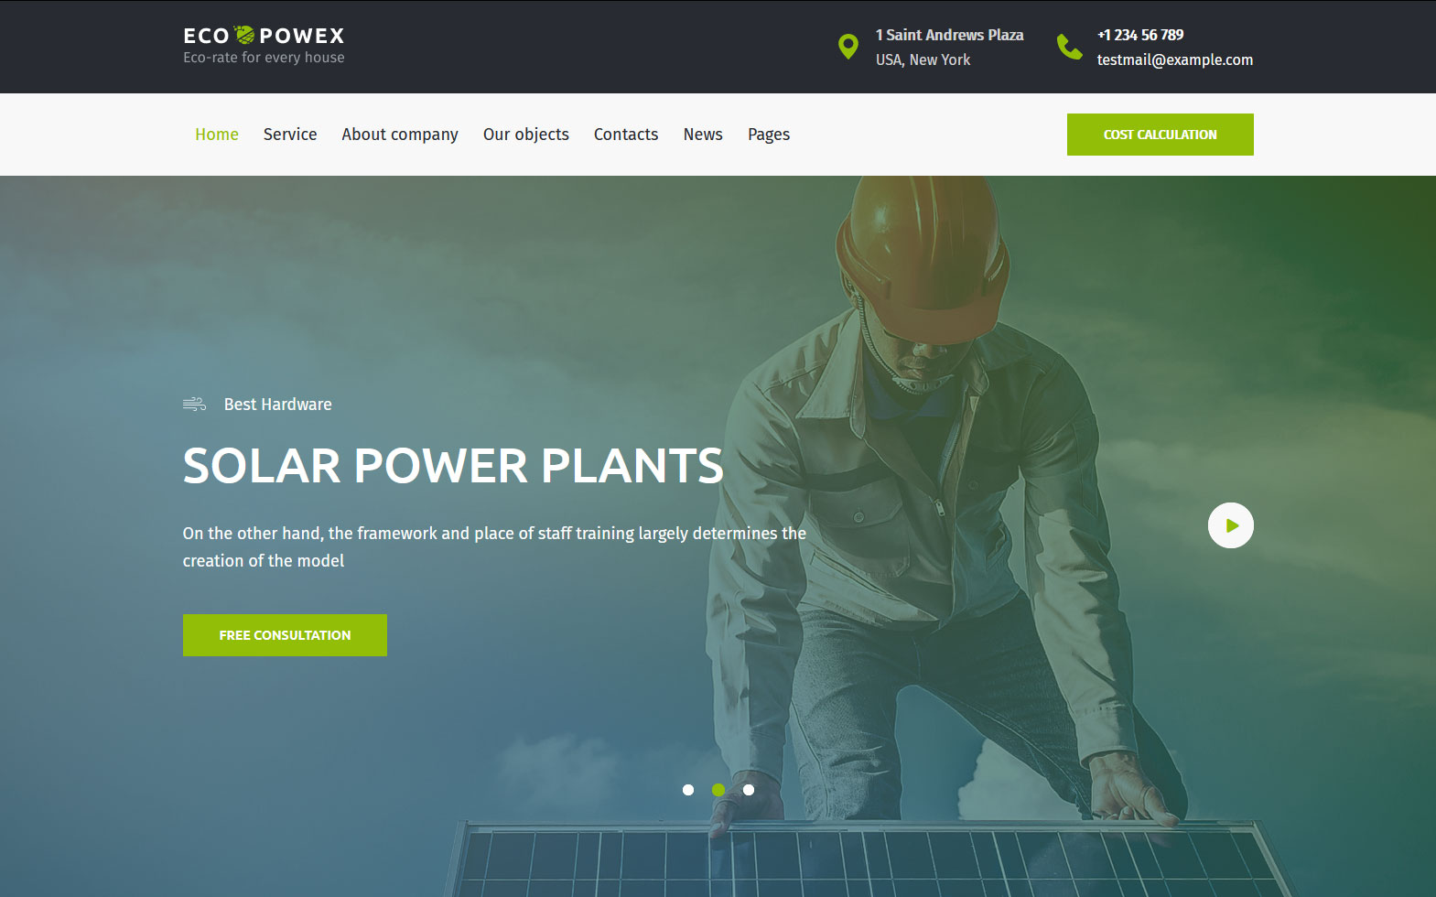The image size is (1436, 897).
Task: Expand the Pages menu
Action: [x=769, y=135]
